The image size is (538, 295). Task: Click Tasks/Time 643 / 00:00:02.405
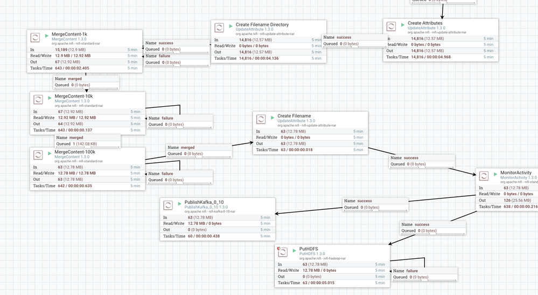coord(72,68)
